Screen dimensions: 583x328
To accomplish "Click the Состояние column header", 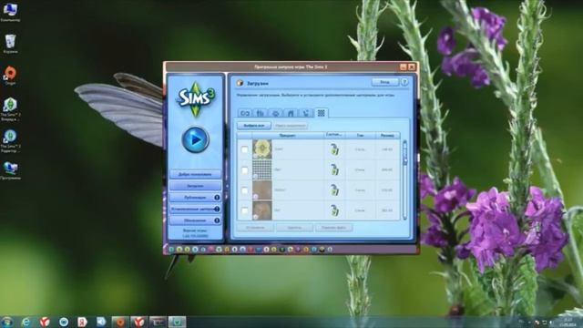I will (x=334, y=136).
